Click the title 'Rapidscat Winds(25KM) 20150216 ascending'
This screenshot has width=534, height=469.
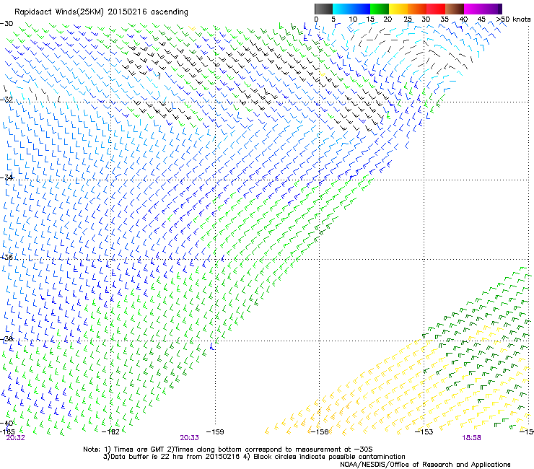101,12
